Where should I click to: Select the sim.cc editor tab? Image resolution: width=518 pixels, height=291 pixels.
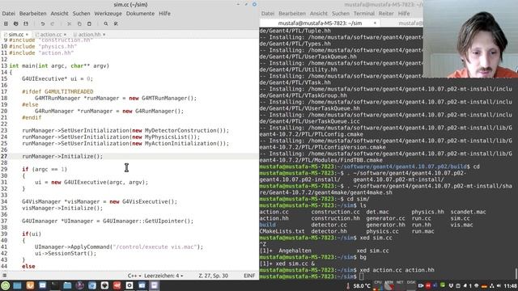[x=16, y=34]
